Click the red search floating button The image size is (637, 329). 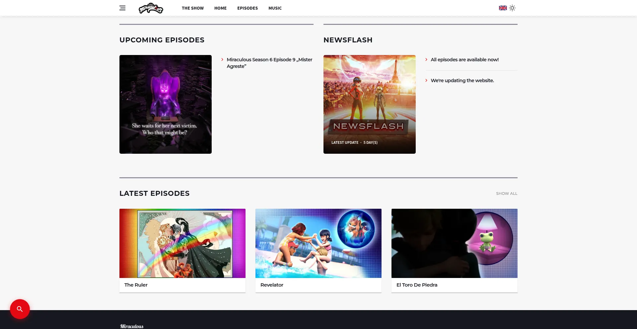20,309
